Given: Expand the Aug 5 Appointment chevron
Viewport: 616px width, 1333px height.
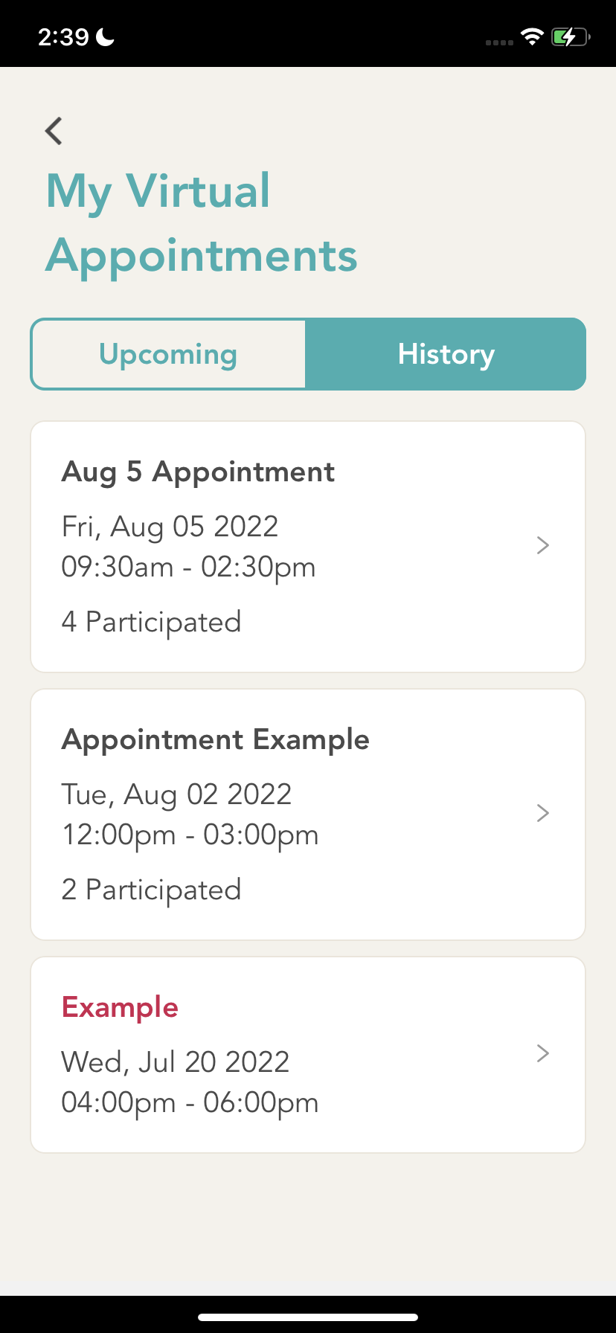Looking at the screenshot, I should (x=542, y=545).
